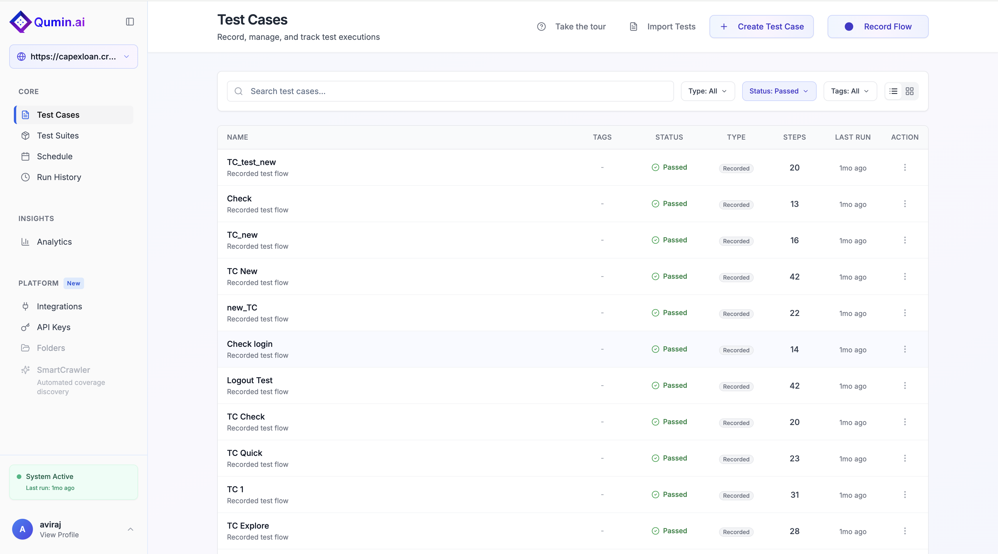Click the Qumin.ai logo
Image resolution: width=998 pixels, height=554 pixels.
(x=47, y=22)
